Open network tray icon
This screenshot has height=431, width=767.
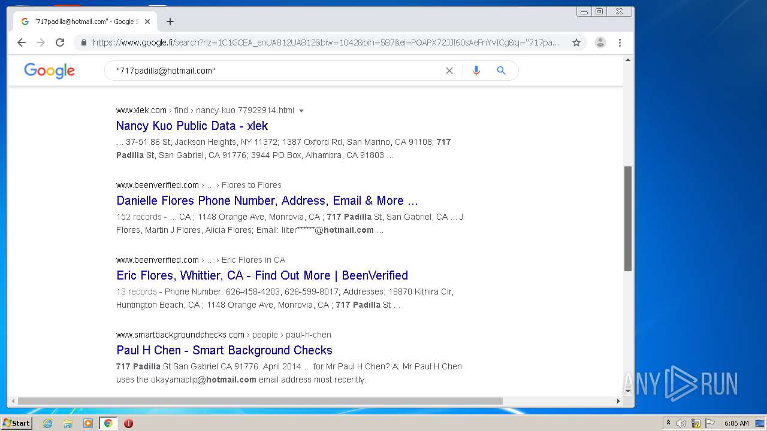(696, 423)
